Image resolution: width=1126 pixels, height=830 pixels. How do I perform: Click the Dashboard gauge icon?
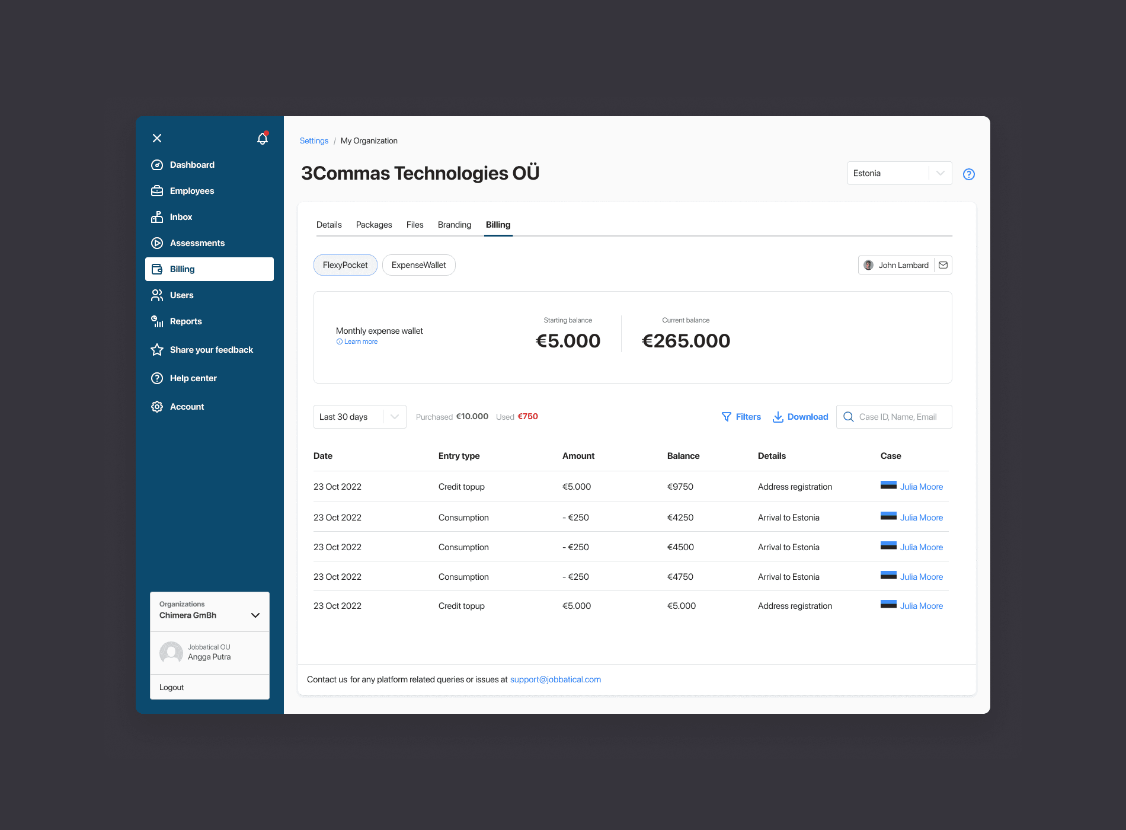[x=157, y=165]
